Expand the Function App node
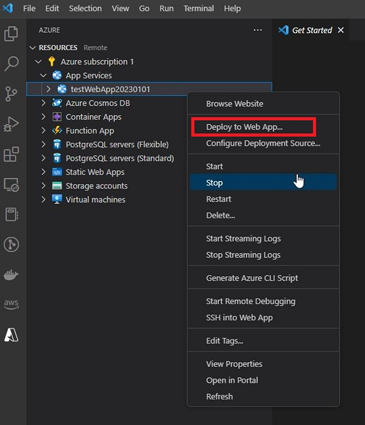Screen dimensions: 365x425 tap(43, 130)
